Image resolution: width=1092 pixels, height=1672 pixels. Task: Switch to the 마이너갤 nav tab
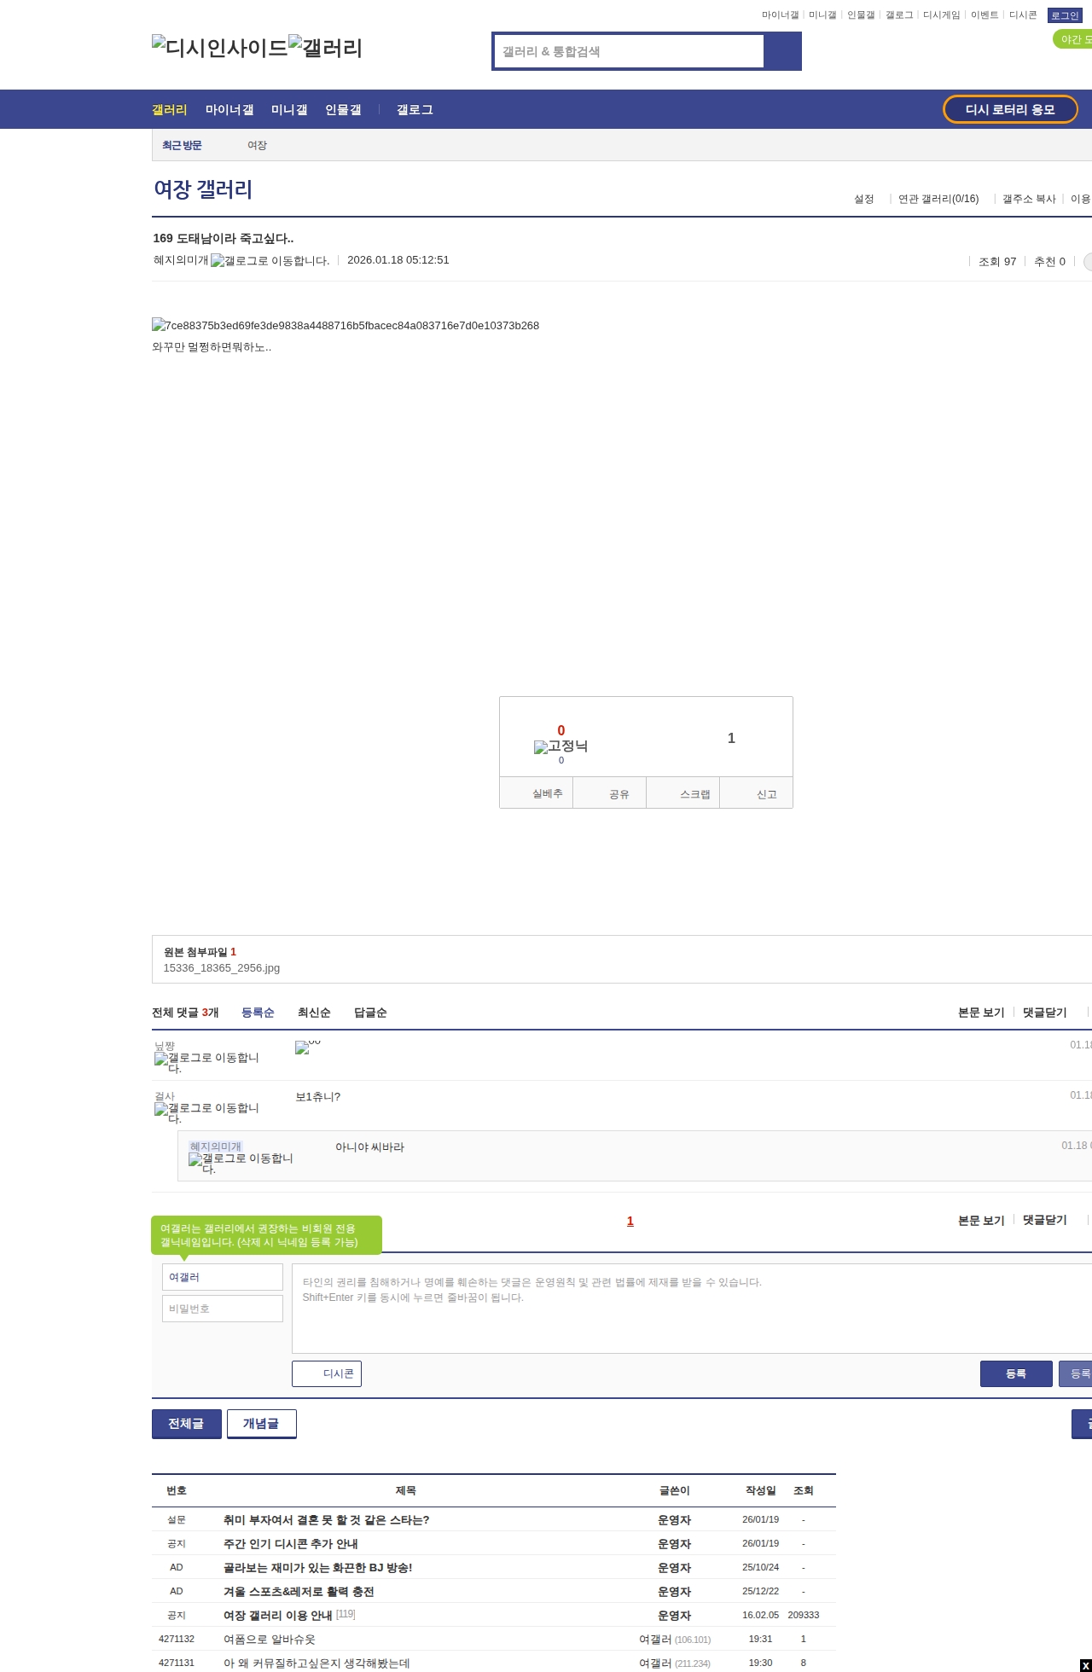click(229, 110)
